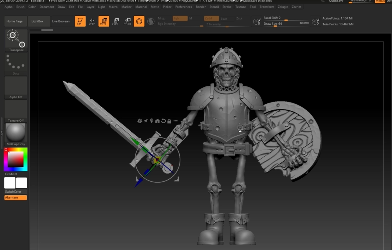The height and width of the screenshot is (250, 392).
Task: Open the LightBox browser
Action: tap(38, 21)
